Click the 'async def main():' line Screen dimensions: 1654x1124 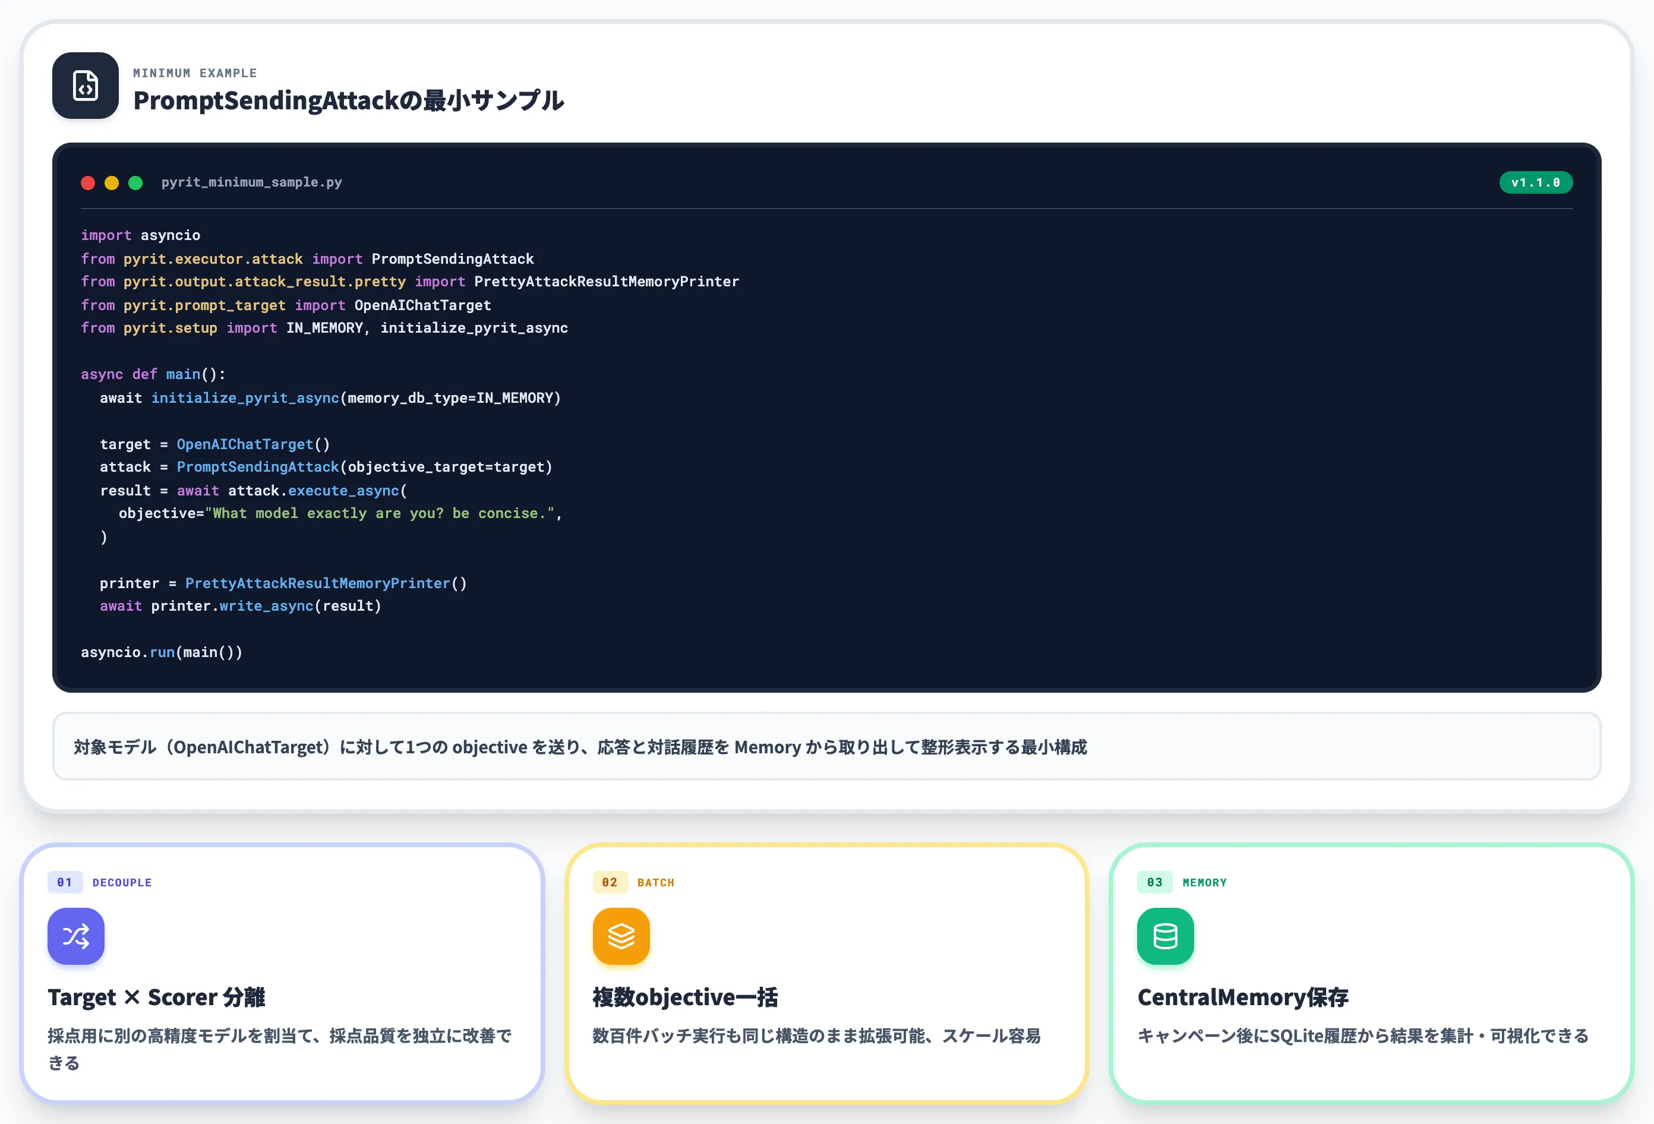click(x=153, y=374)
